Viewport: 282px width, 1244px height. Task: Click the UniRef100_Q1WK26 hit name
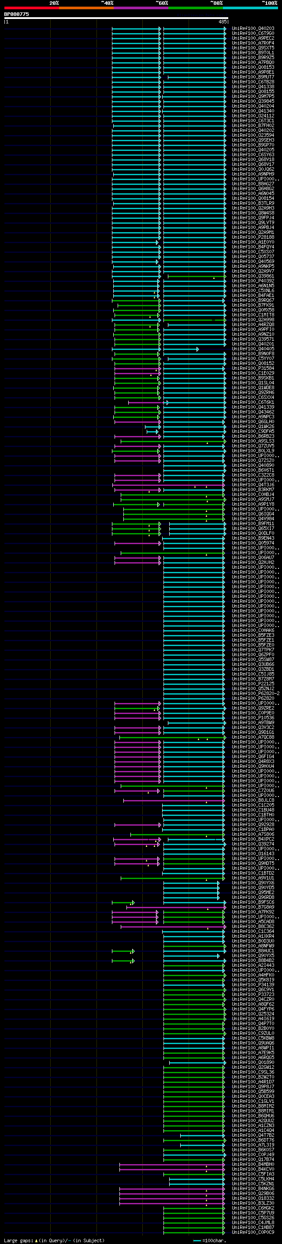253,426
